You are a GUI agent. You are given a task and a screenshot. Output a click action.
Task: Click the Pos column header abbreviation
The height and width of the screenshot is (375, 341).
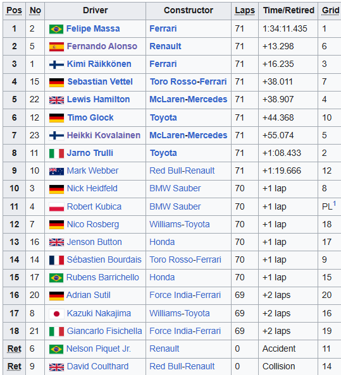(14, 10)
